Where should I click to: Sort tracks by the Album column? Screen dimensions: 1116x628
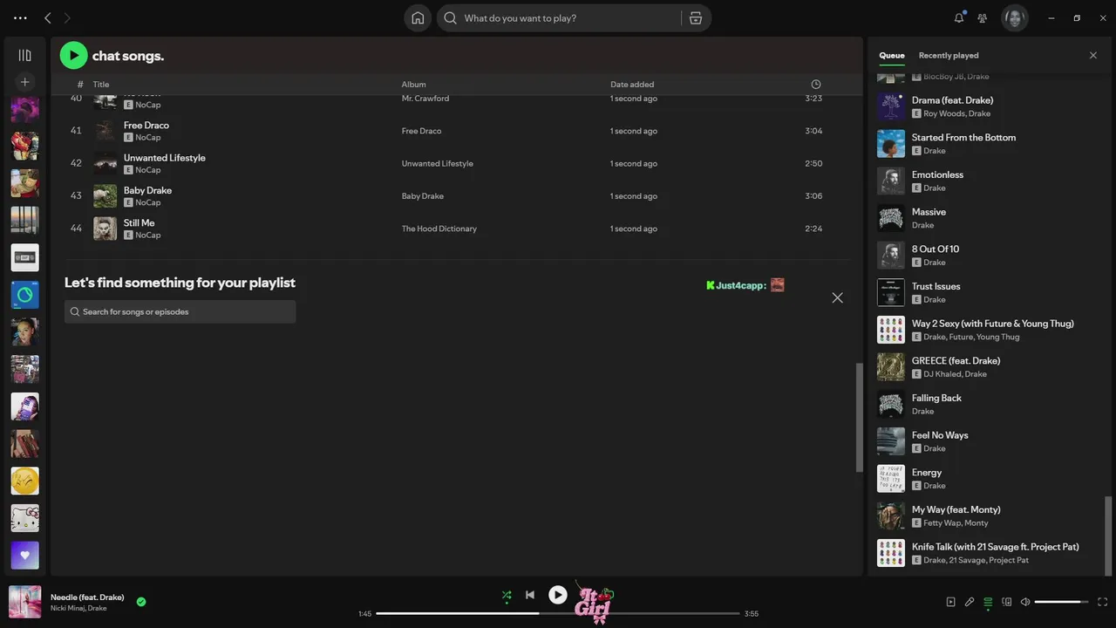pyautogui.click(x=413, y=85)
